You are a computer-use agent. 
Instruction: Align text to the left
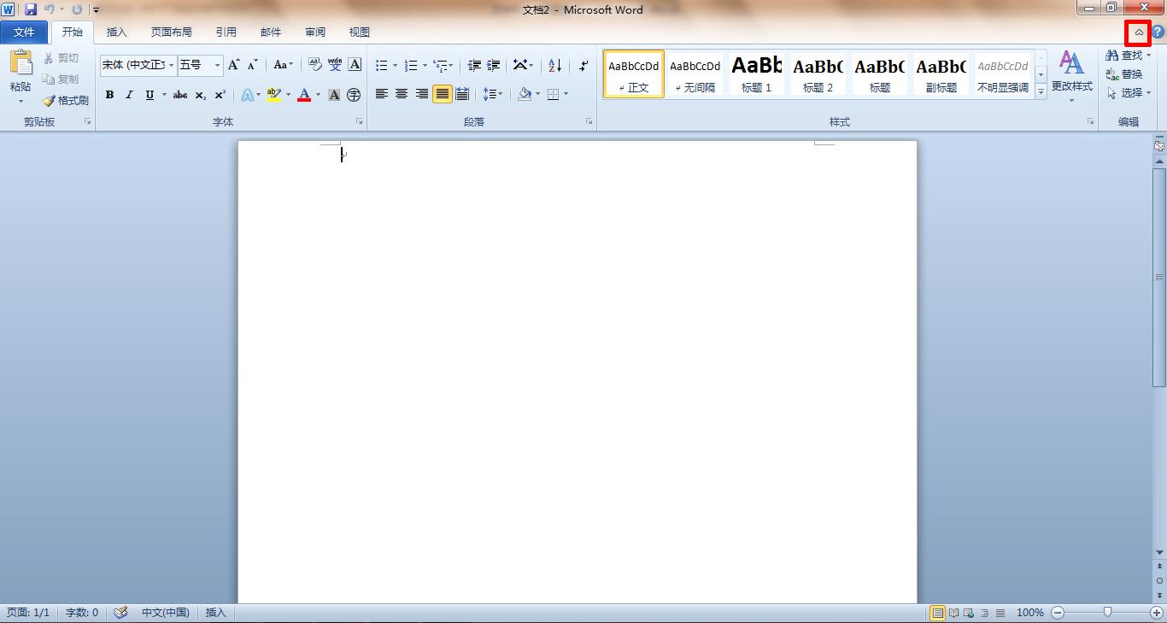(x=382, y=94)
